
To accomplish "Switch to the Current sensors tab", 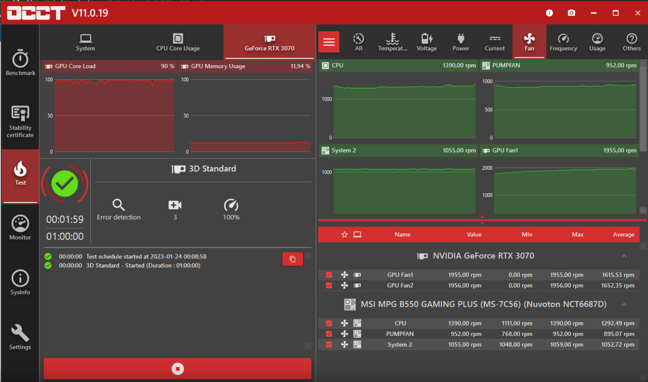I will (495, 42).
